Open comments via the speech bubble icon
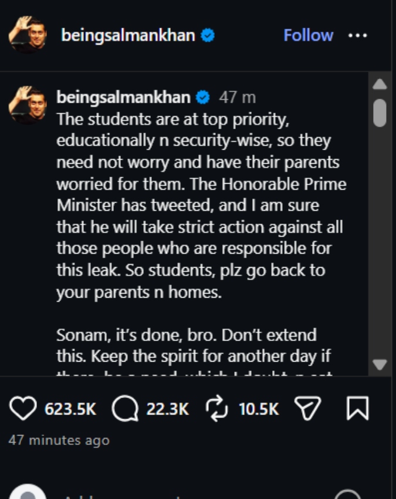Image resolution: width=396 pixels, height=499 pixels. click(x=126, y=409)
